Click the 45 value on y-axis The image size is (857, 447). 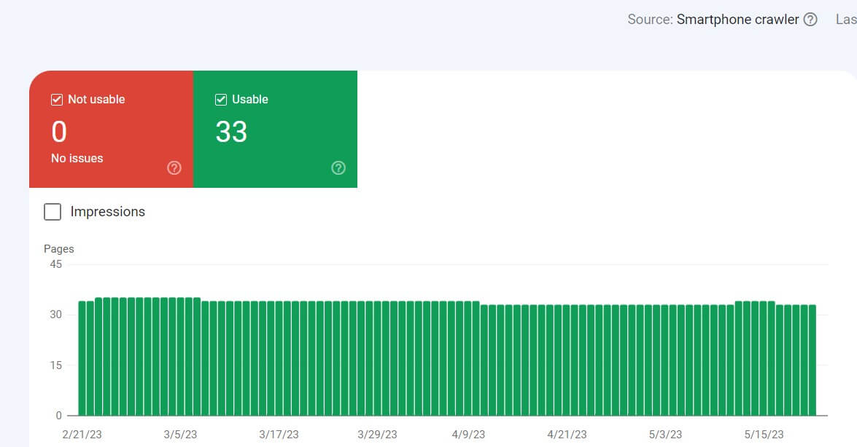click(55, 264)
